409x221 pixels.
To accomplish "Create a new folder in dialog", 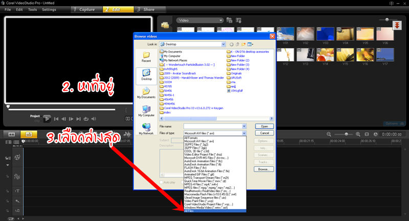I will click(x=244, y=44).
